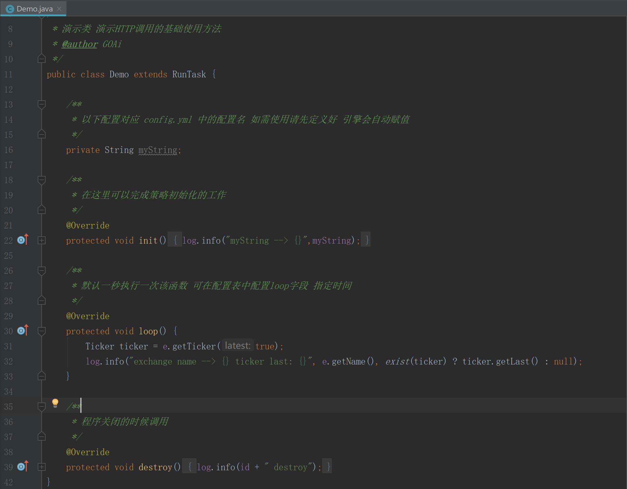The width and height of the screenshot is (627, 489).
Task: Click line number 11 in the gutter
Action: pyautogui.click(x=8, y=74)
